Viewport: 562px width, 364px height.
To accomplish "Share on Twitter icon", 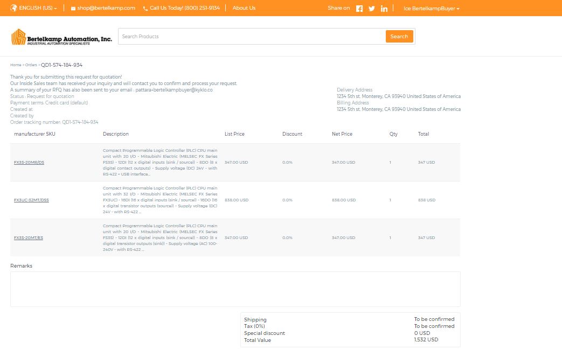I will pyautogui.click(x=372, y=9).
